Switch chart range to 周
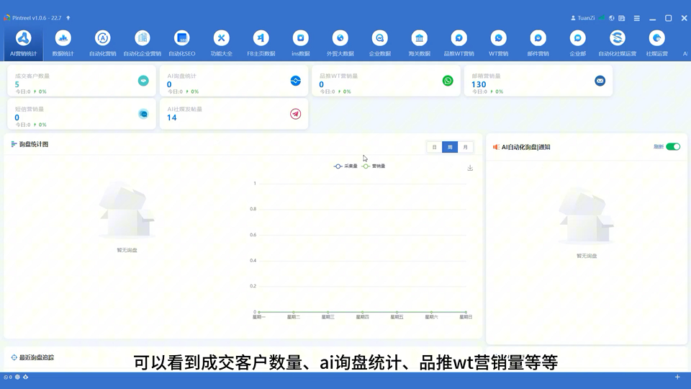The height and width of the screenshot is (389, 691). pyautogui.click(x=450, y=147)
